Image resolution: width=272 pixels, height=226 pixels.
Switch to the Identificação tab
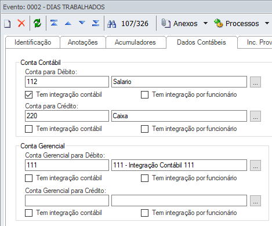click(x=33, y=42)
